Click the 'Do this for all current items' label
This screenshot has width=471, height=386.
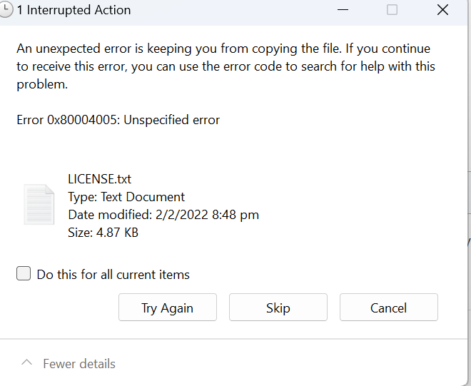click(x=113, y=275)
